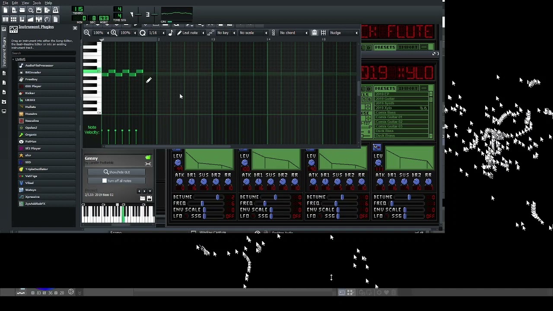
Task: Click the plugin Search field
Action: (x=43, y=54)
